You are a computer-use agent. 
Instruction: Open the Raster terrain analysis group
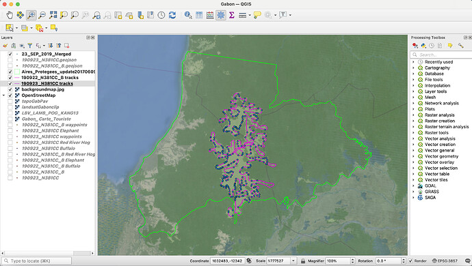pos(447,127)
